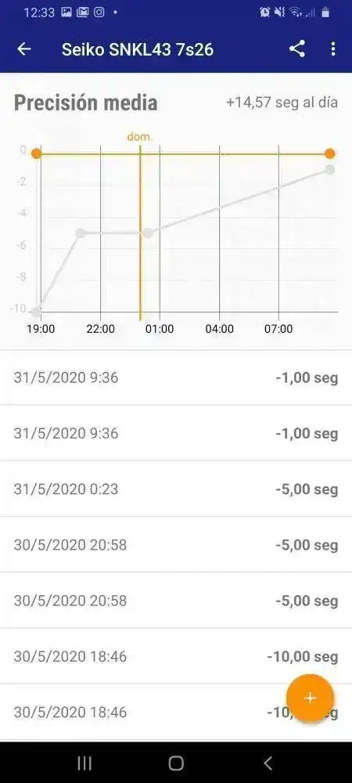Tap the Android recent apps icon
This screenshot has height=783, width=352.
point(84,763)
